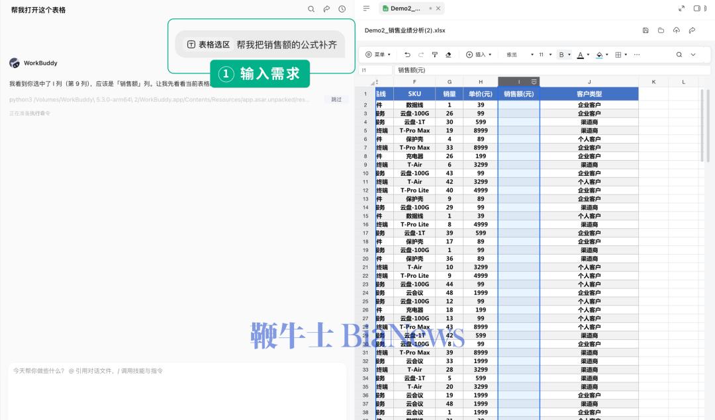This screenshot has height=420, width=715.
Task: Expand font color palette arrow
Action: coord(589,55)
